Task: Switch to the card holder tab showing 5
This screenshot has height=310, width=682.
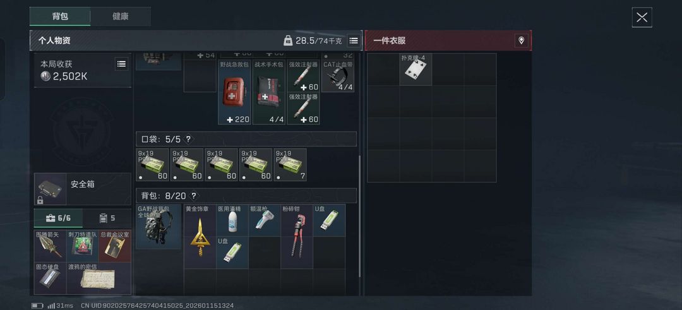Action: coord(107,218)
